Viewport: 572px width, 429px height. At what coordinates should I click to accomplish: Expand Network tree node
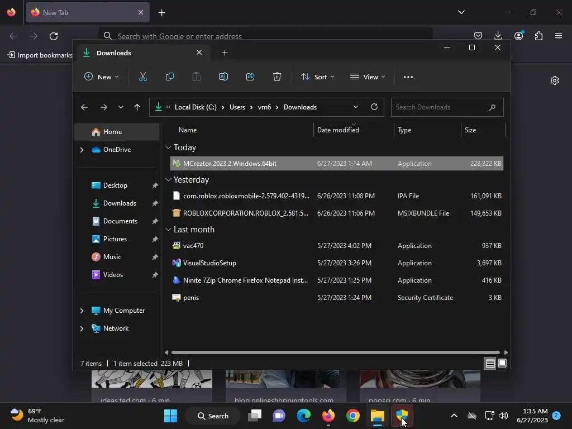click(82, 328)
